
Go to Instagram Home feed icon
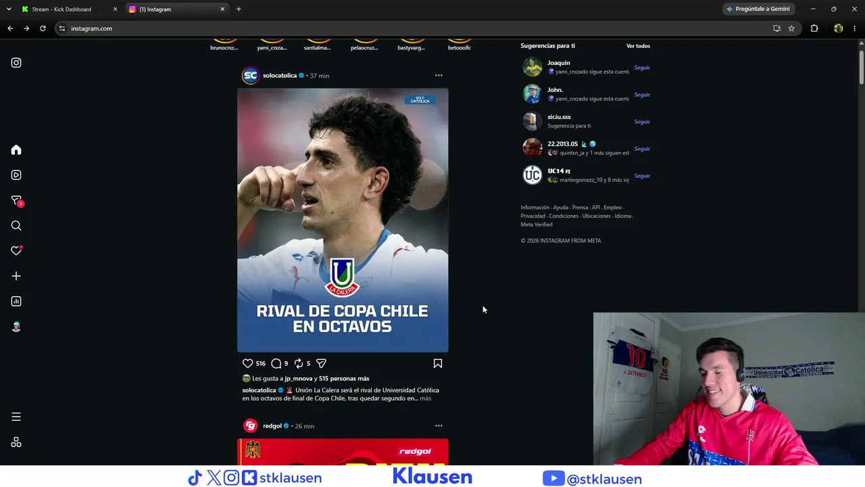[x=16, y=150]
